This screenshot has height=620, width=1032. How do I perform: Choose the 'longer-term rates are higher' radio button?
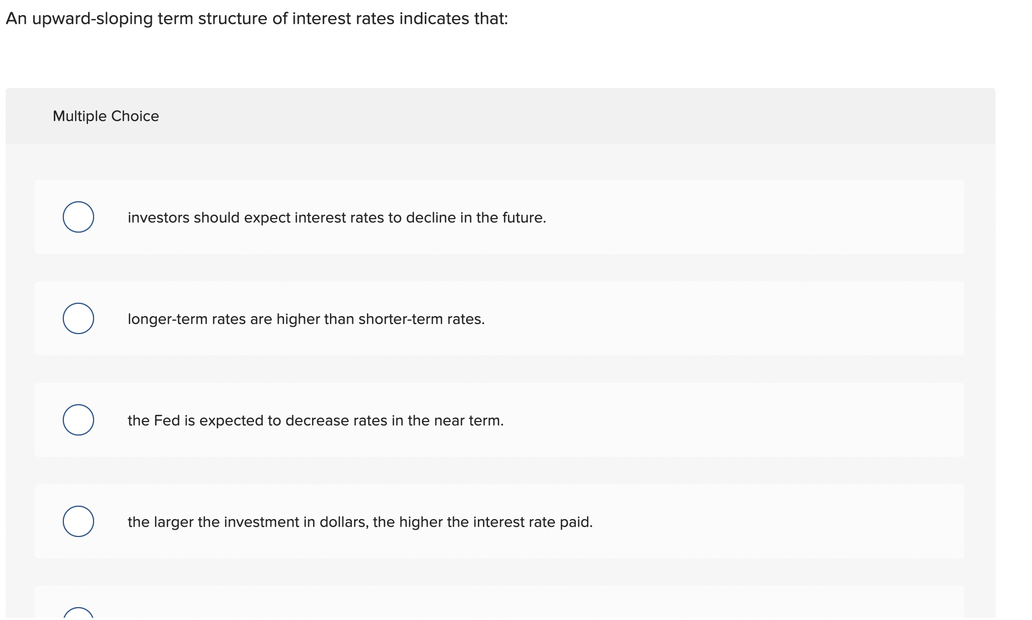point(78,318)
